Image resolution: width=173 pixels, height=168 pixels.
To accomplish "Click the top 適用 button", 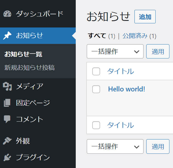I will tap(158, 51).
